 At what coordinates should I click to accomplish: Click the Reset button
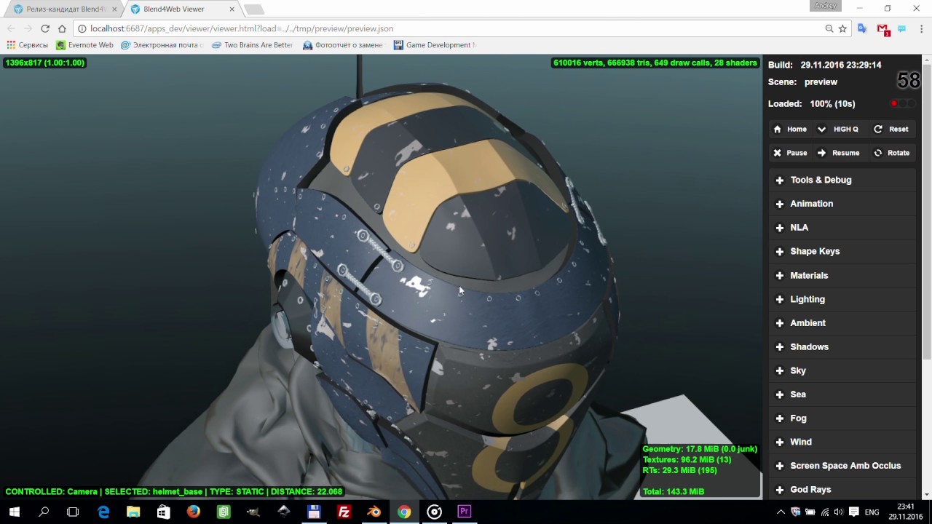(891, 129)
